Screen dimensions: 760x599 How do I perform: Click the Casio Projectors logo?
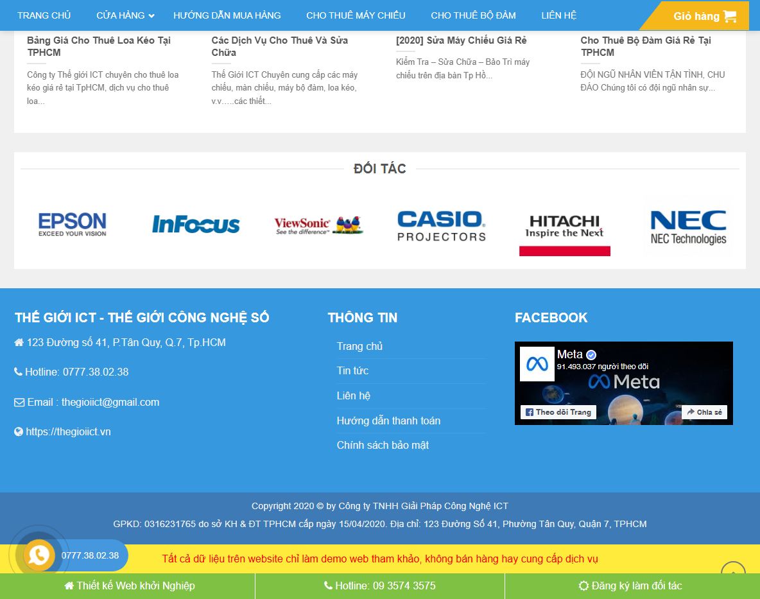coord(442,226)
